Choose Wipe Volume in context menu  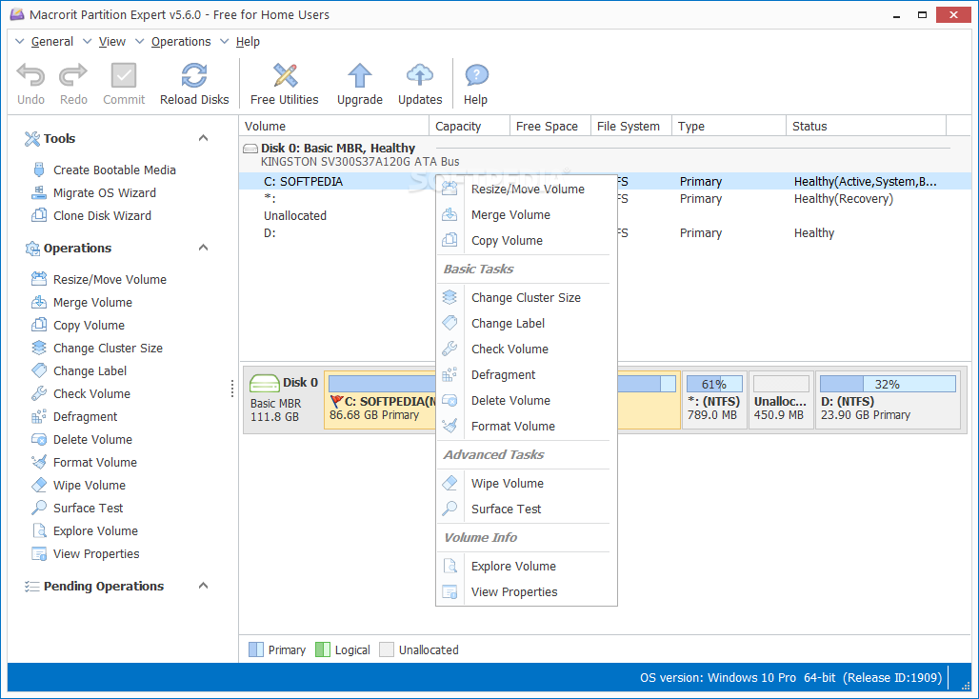coord(527,483)
